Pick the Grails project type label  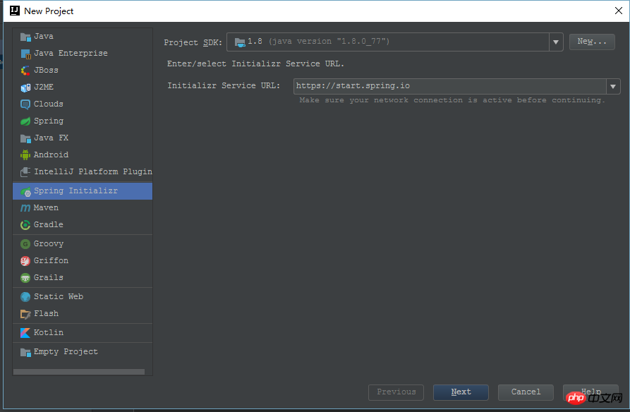(48, 277)
